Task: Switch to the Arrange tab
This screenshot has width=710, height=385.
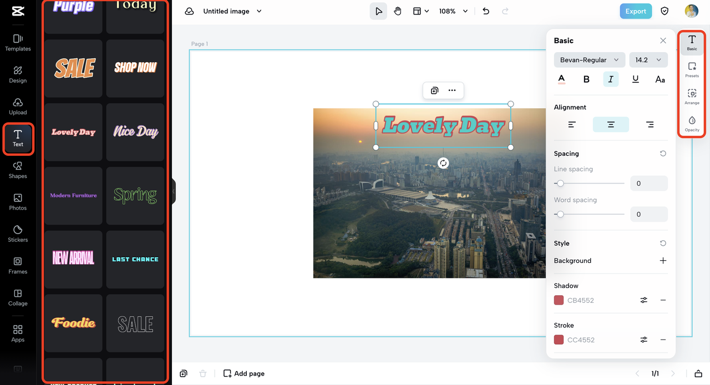Action: pos(692,97)
